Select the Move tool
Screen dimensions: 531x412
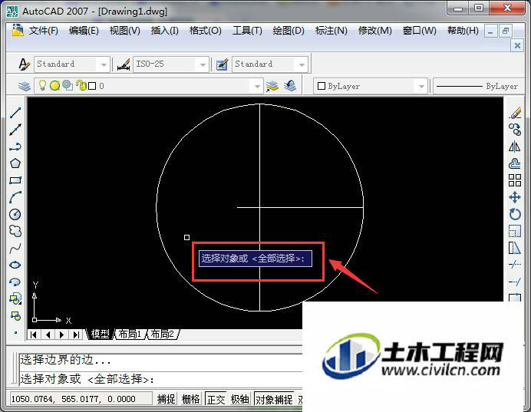515,197
